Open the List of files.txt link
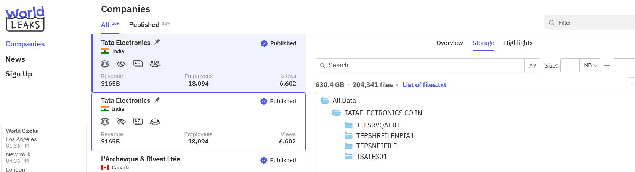The height and width of the screenshot is (172, 635). click(x=424, y=85)
